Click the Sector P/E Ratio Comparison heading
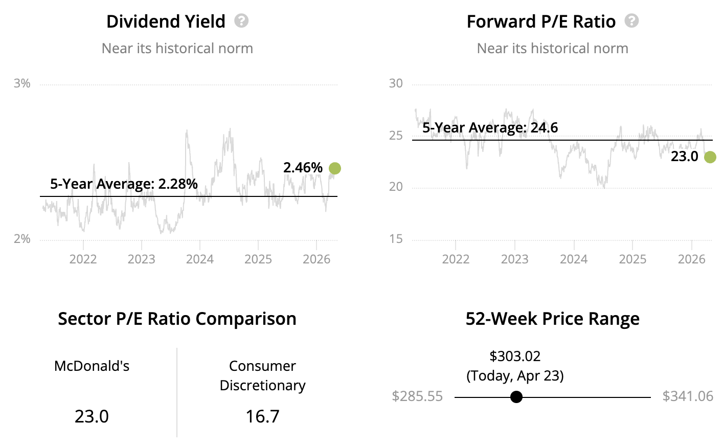The height and width of the screenshot is (445, 723). pyautogui.click(x=177, y=319)
